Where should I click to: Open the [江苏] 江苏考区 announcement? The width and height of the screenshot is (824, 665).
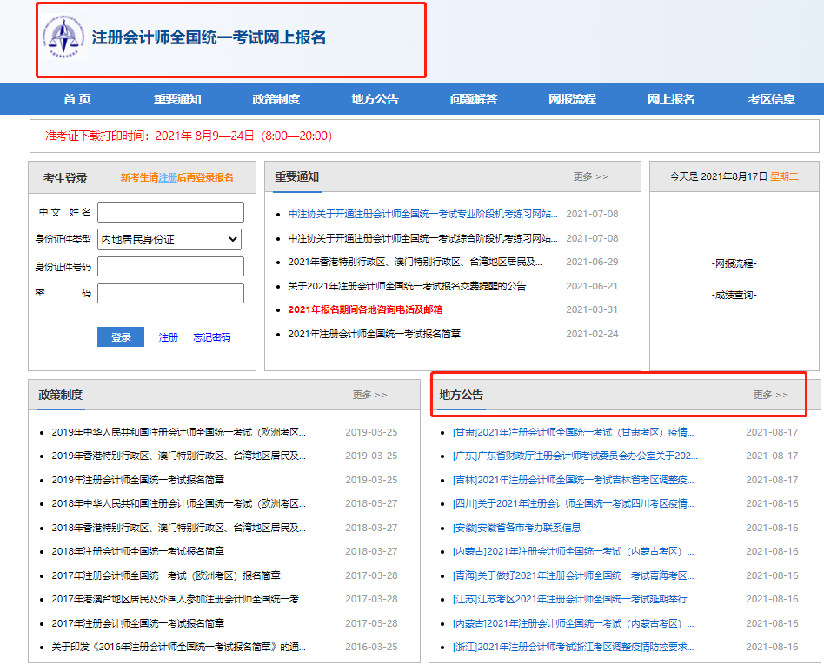pos(574,599)
